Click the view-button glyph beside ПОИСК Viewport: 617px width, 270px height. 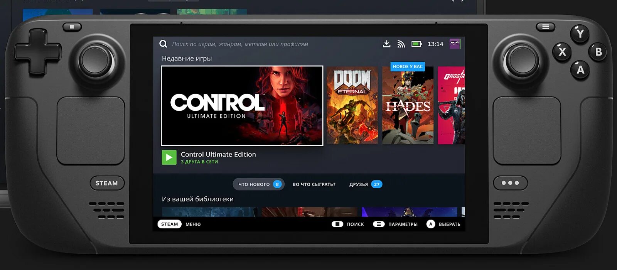pos(337,224)
